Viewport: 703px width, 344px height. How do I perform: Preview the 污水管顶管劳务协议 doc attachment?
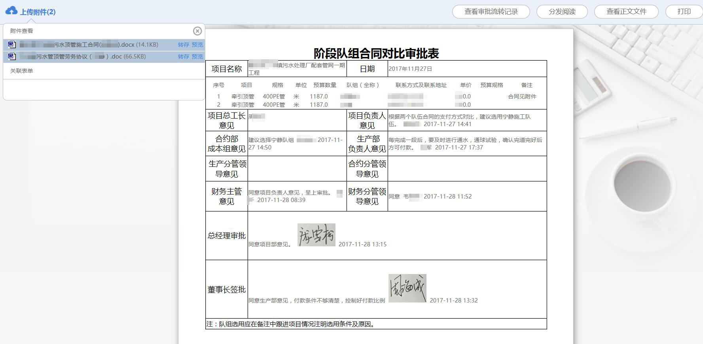[x=197, y=57]
